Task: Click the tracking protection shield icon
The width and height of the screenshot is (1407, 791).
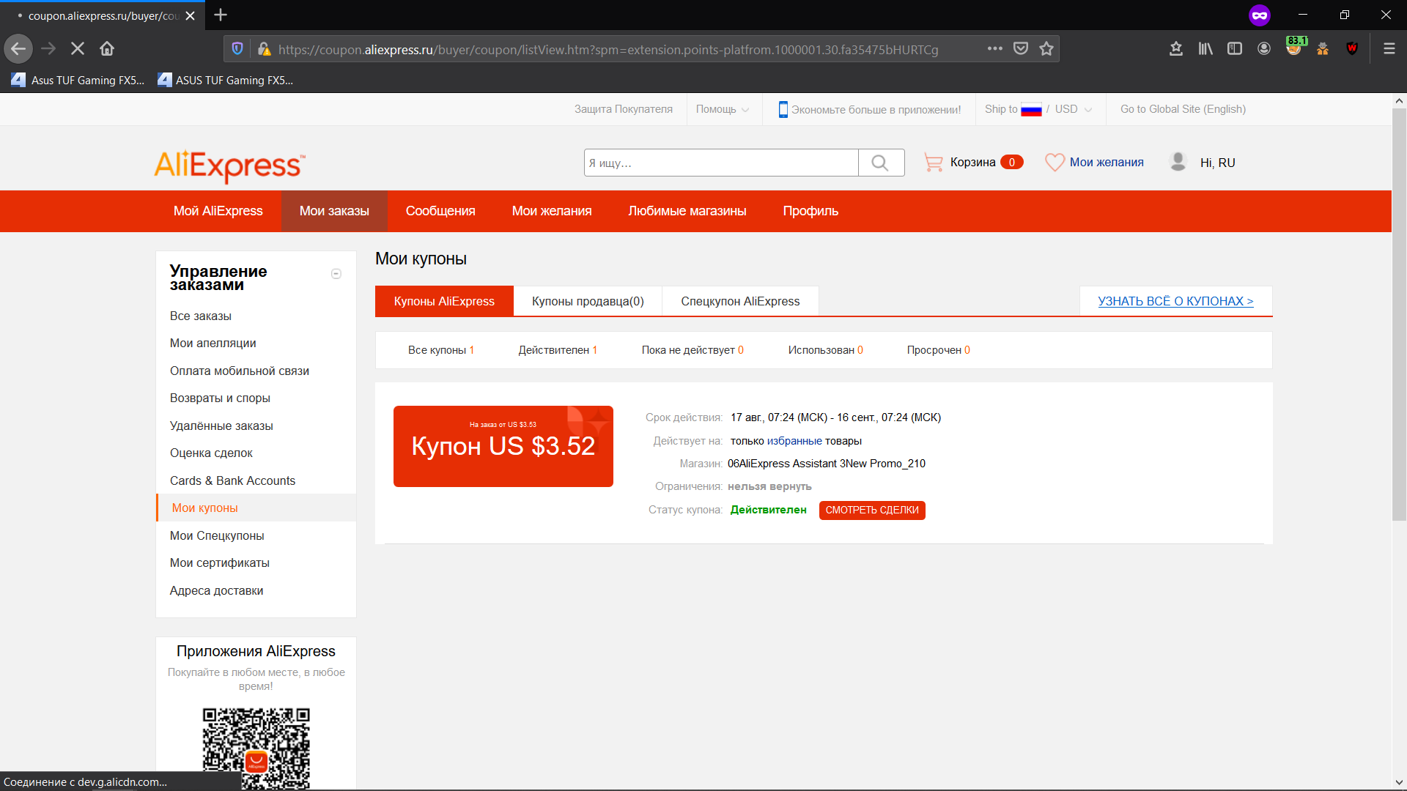Action: [237, 49]
